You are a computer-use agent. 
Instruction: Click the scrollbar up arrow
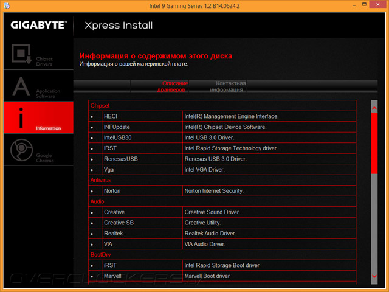(x=374, y=108)
